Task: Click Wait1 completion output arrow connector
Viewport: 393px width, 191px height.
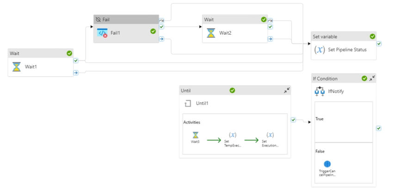Action: pyautogui.click(x=76, y=73)
